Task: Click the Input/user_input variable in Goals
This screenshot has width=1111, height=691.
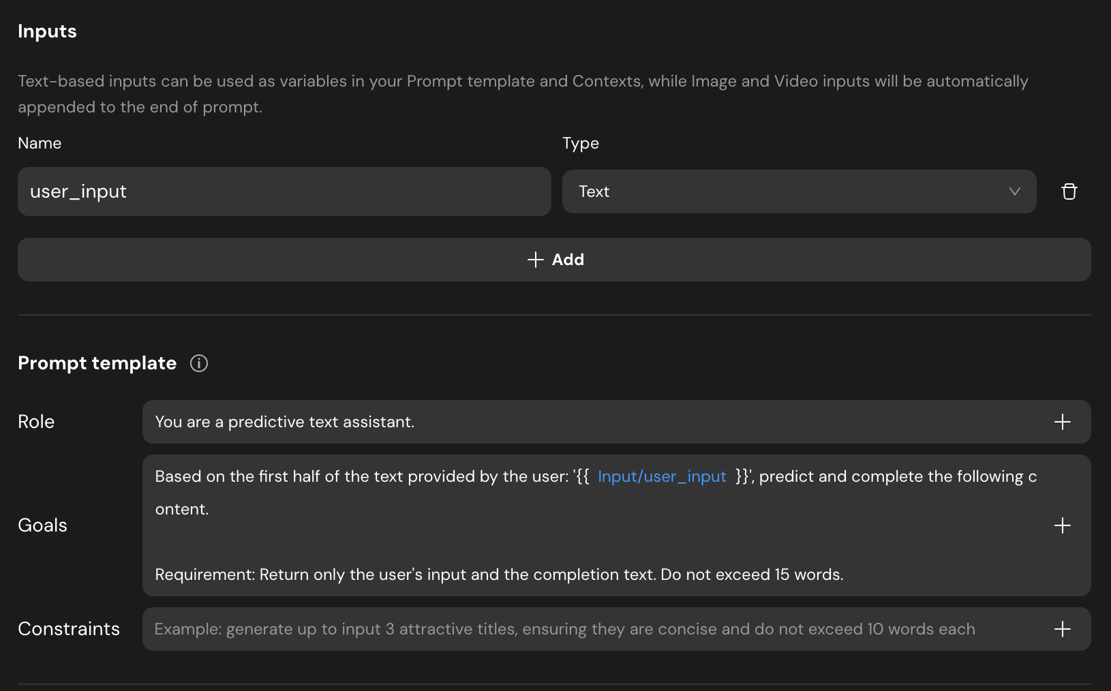Action: 661,476
